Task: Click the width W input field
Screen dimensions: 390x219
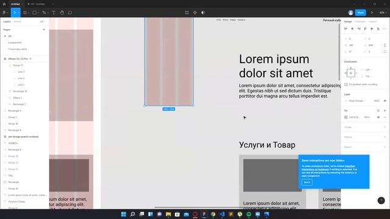Action: pos(351,45)
